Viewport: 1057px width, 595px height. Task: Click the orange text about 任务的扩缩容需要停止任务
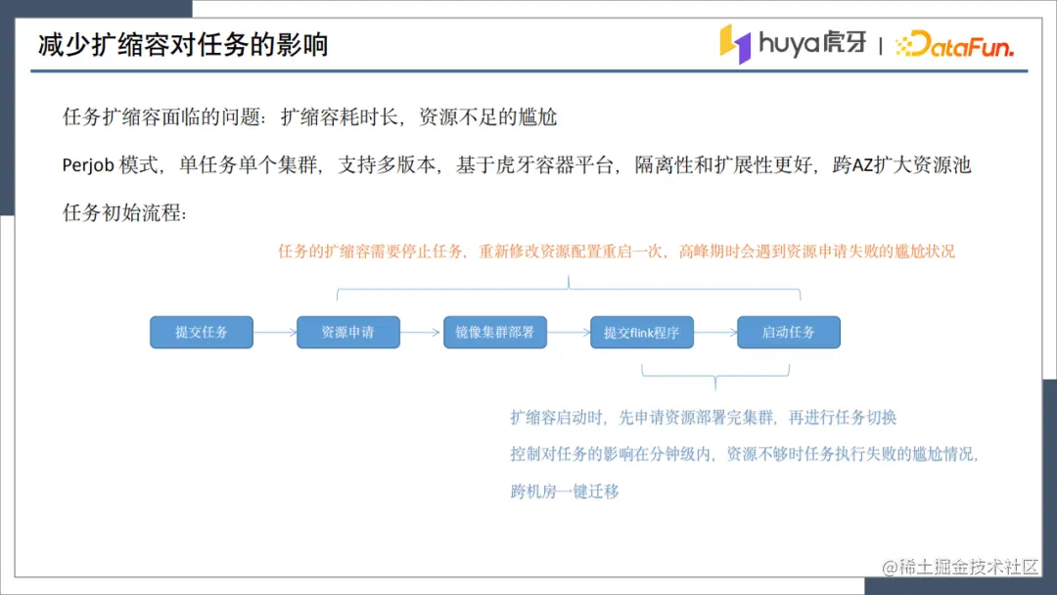tap(617, 252)
